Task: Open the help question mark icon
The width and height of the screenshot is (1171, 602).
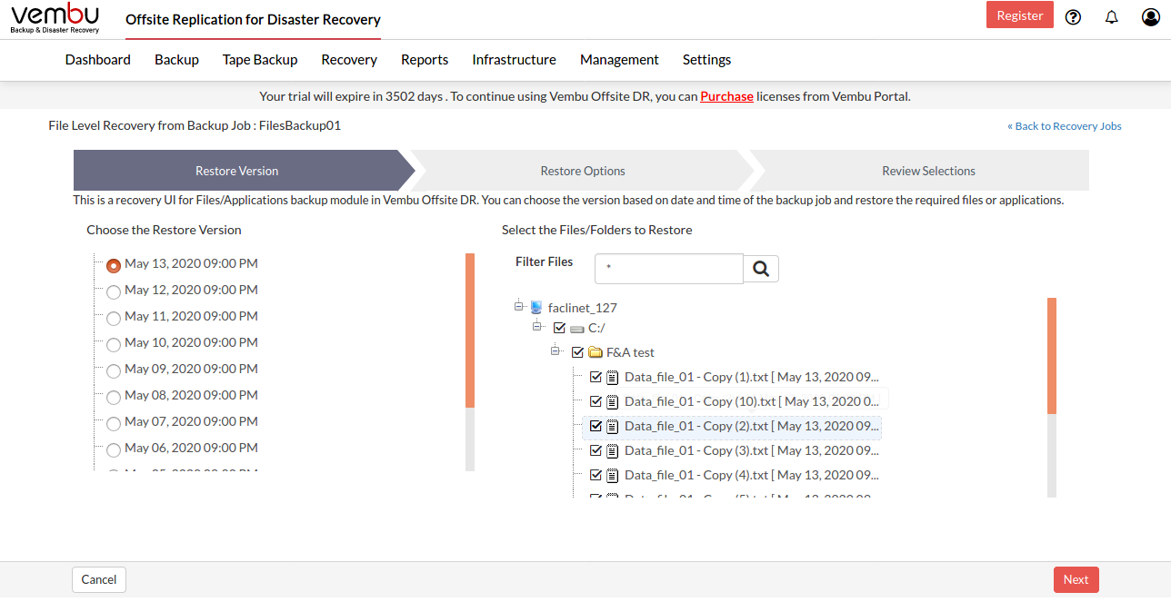Action: click(1073, 17)
